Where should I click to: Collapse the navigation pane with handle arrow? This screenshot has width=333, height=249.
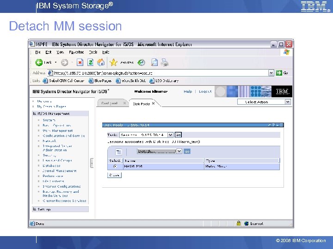pyautogui.click(x=92, y=163)
